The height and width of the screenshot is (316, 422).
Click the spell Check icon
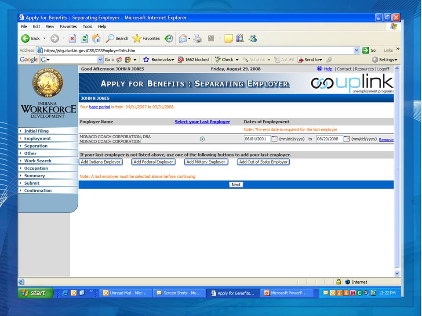[x=218, y=59]
